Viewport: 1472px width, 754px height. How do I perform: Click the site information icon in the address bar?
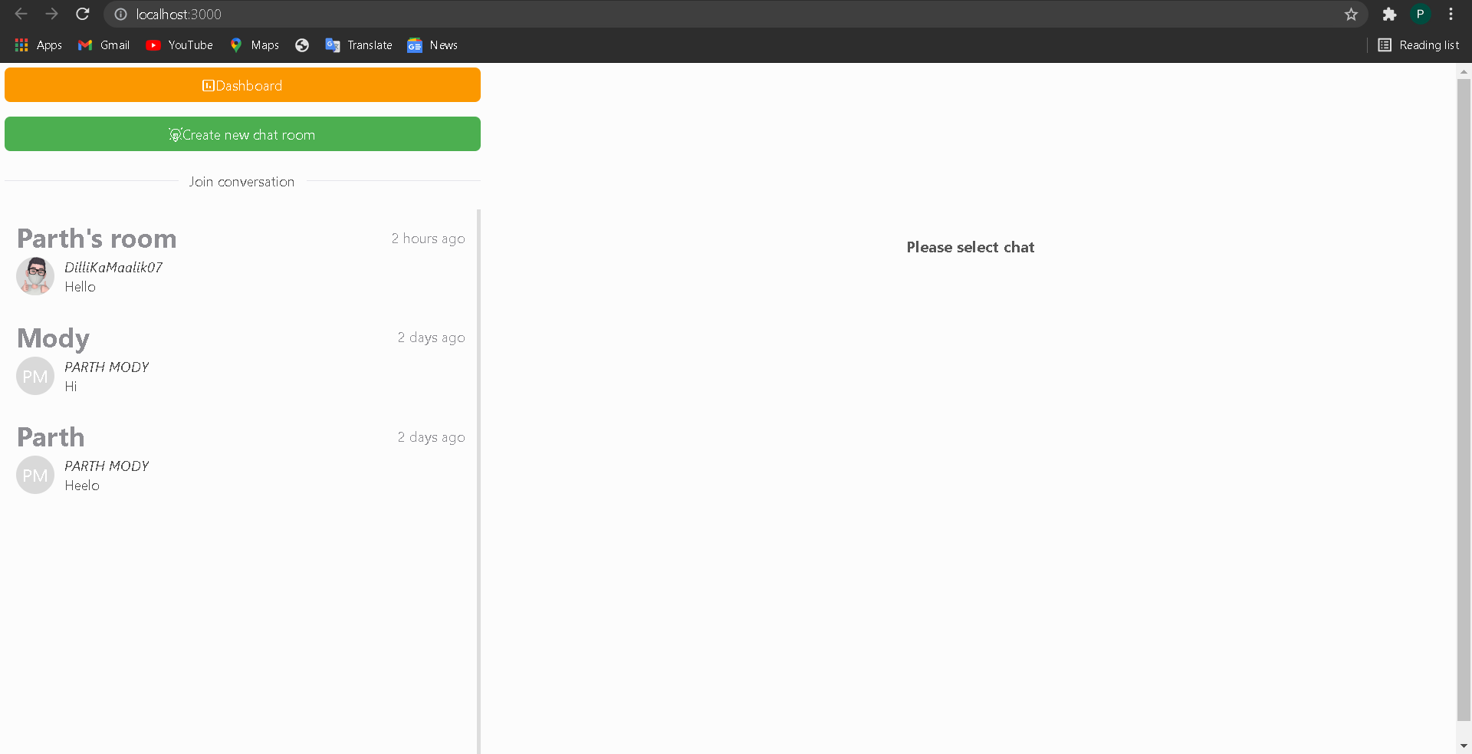click(120, 14)
